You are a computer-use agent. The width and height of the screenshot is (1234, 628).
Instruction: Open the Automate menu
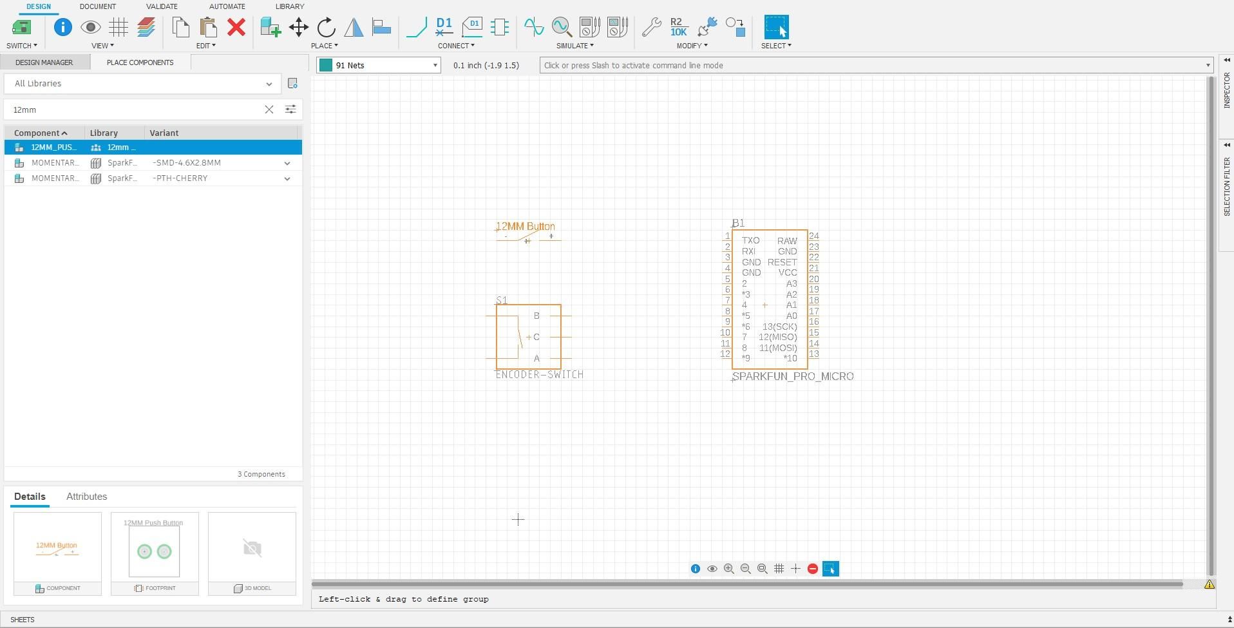point(227,6)
